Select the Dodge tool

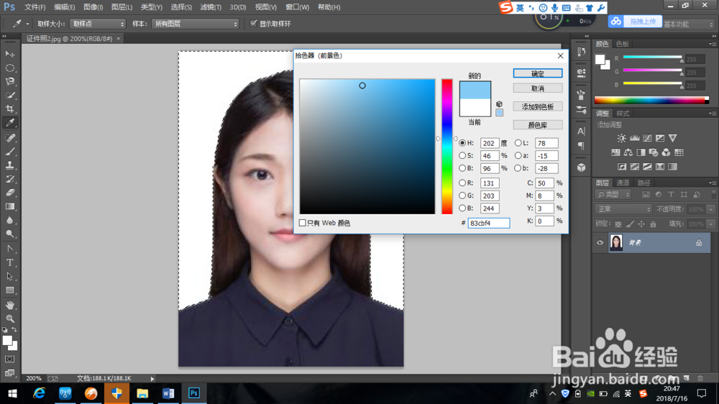point(9,234)
